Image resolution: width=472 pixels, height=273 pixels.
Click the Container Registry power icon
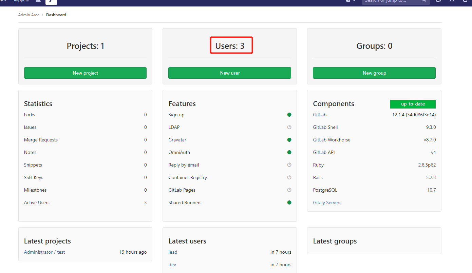(289, 177)
